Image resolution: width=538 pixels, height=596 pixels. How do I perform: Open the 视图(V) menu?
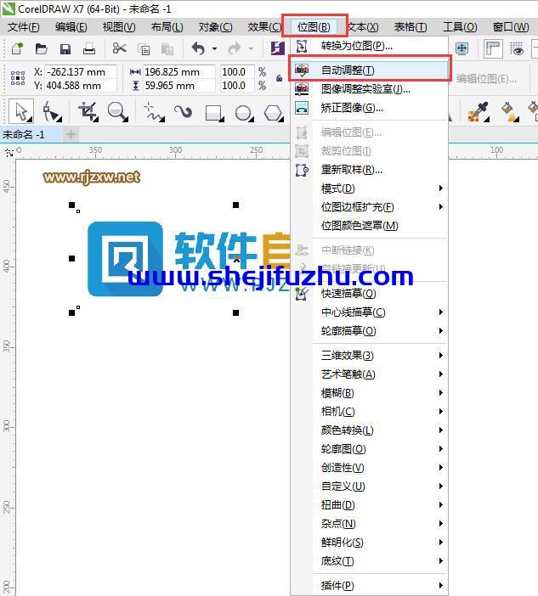coord(119,27)
